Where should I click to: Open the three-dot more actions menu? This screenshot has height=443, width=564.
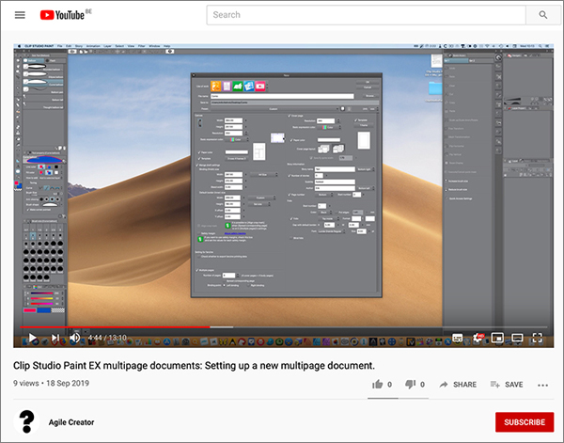pyautogui.click(x=542, y=385)
